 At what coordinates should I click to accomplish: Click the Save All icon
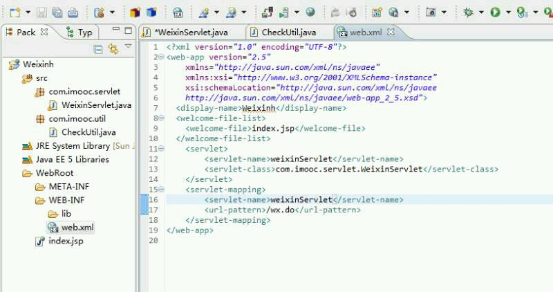tap(57, 13)
